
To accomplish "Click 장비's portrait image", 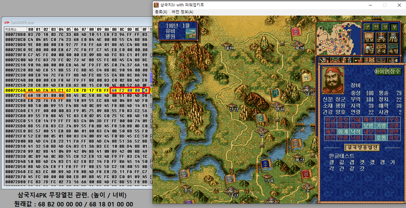I will coord(333,80).
